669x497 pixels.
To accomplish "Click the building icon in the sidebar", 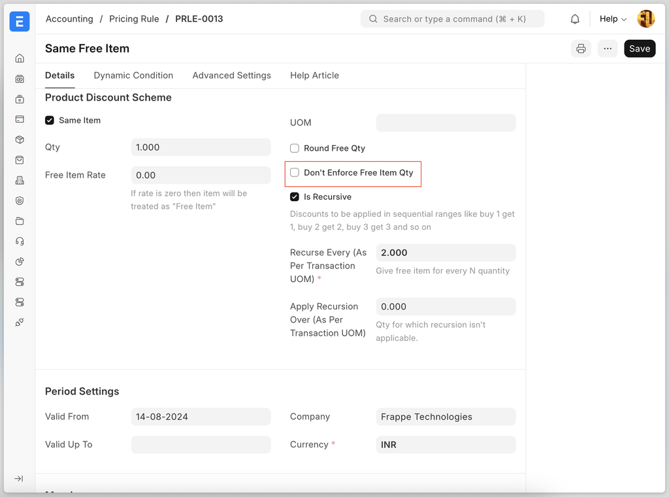I will tap(20, 180).
